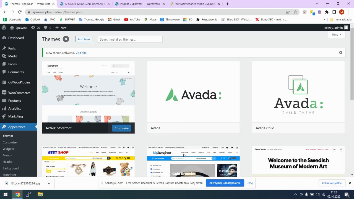Focus the Search installed themes field
Image resolution: width=354 pixels, height=199 pixels.
(130, 39)
